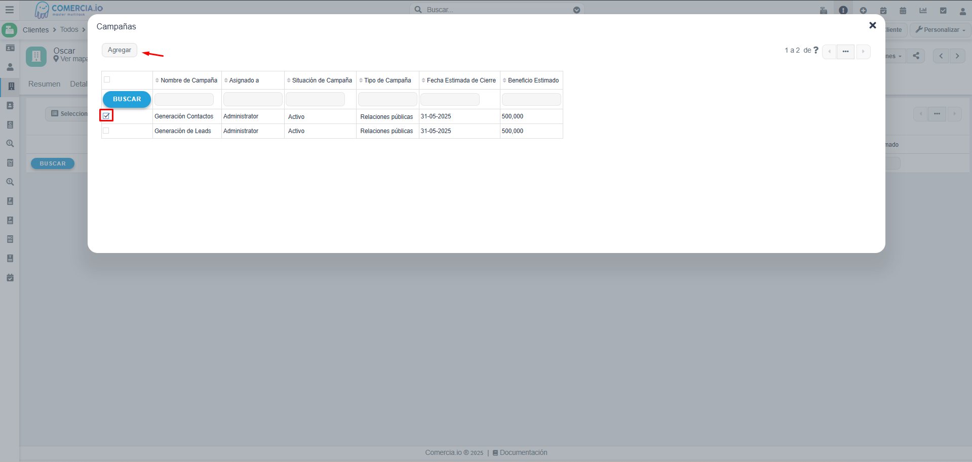Click the Comercia.io logo
Viewport: 972px width, 462px height.
pyautogui.click(x=68, y=10)
